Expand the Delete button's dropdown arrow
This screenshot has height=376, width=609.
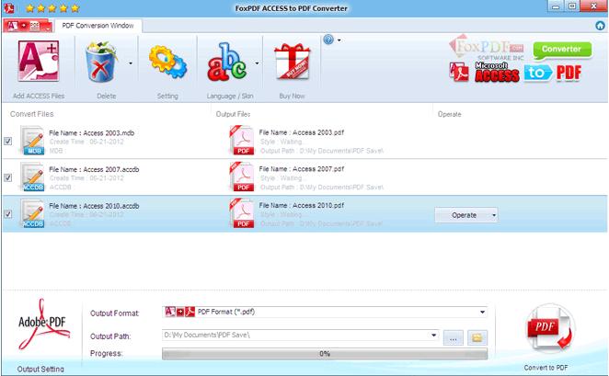(x=131, y=63)
